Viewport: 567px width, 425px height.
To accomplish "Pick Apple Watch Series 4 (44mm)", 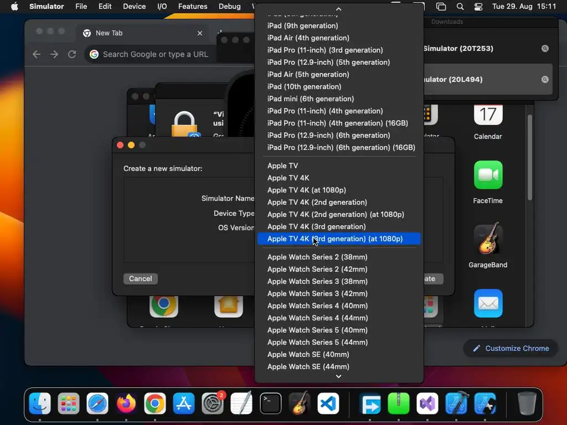I will coord(339,318).
